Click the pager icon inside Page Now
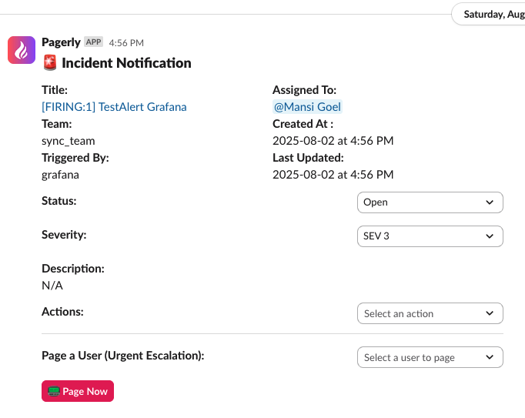525x418 pixels. [x=53, y=391]
